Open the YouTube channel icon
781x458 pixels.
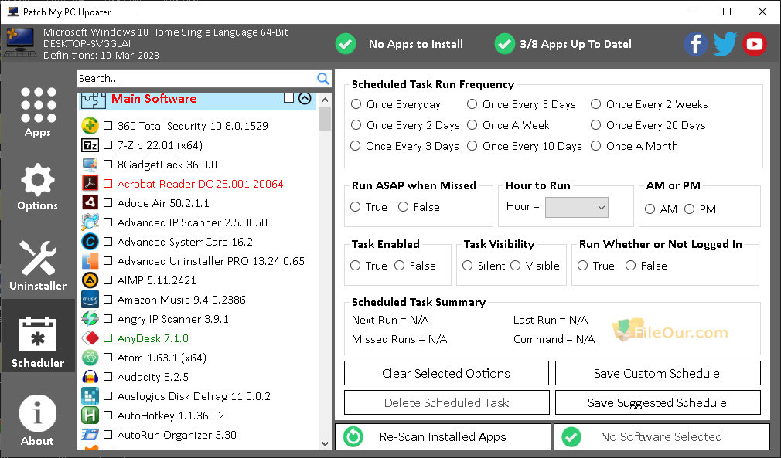click(x=754, y=44)
